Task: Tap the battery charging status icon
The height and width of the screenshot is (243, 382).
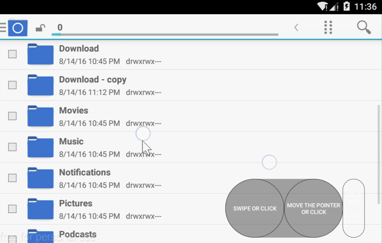Action: pos(346,6)
